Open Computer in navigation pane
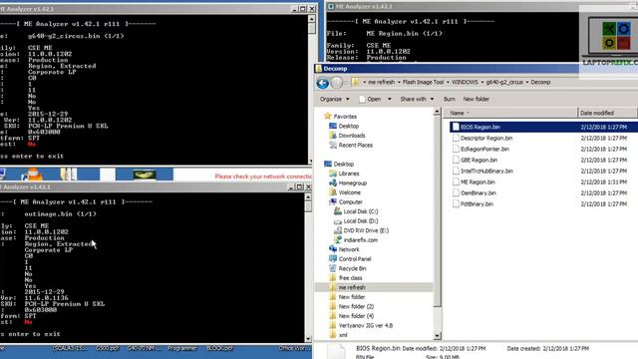The height and width of the screenshot is (359, 638). (x=350, y=201)
